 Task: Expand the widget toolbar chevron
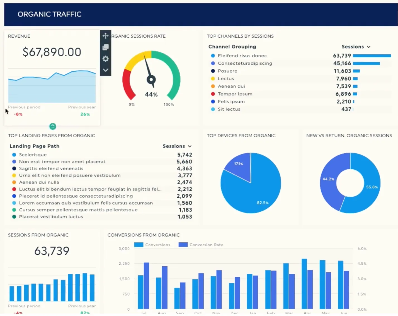click(105, 70)
